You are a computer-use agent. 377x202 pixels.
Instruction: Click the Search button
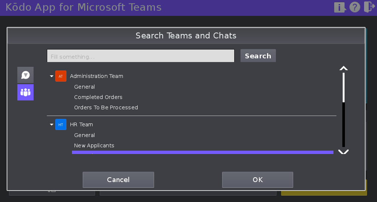pos(258,56)
